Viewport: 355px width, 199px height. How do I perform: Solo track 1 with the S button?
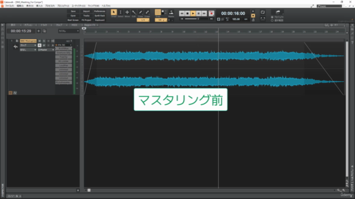tap(44, 41)
